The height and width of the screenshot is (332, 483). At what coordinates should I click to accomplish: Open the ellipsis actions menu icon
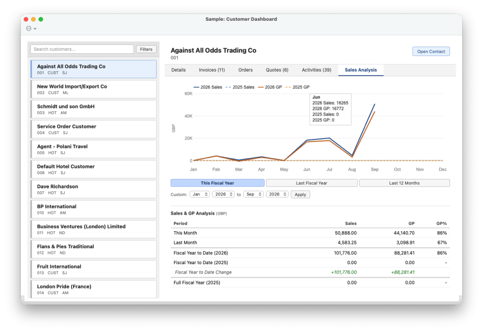(29, 28)
